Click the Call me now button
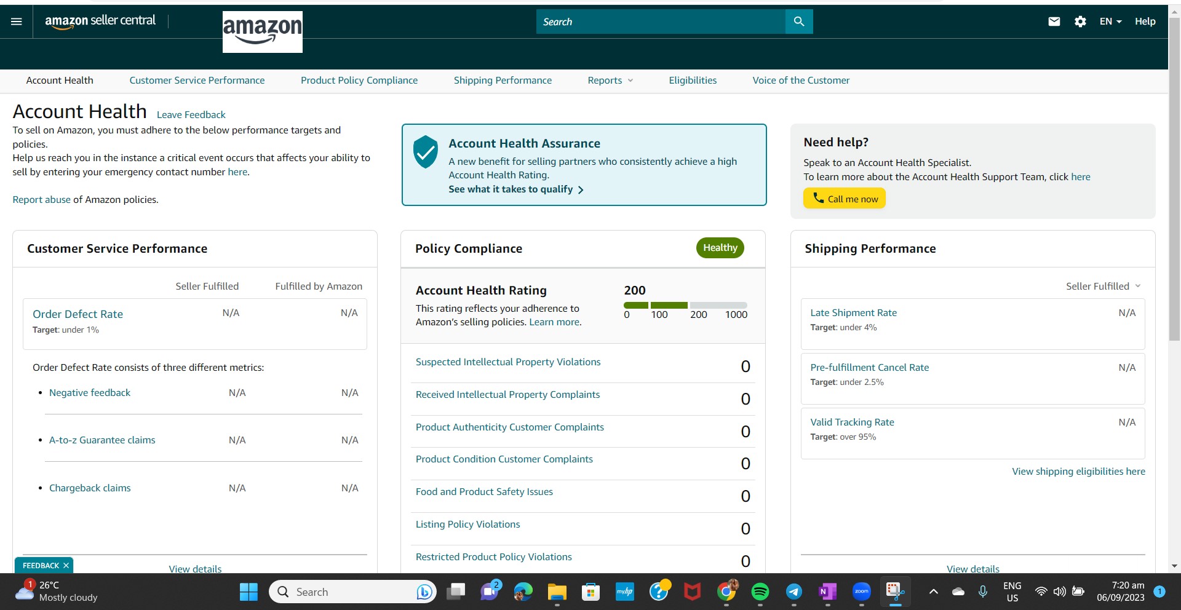The image size is (1181, 610). 845,199
